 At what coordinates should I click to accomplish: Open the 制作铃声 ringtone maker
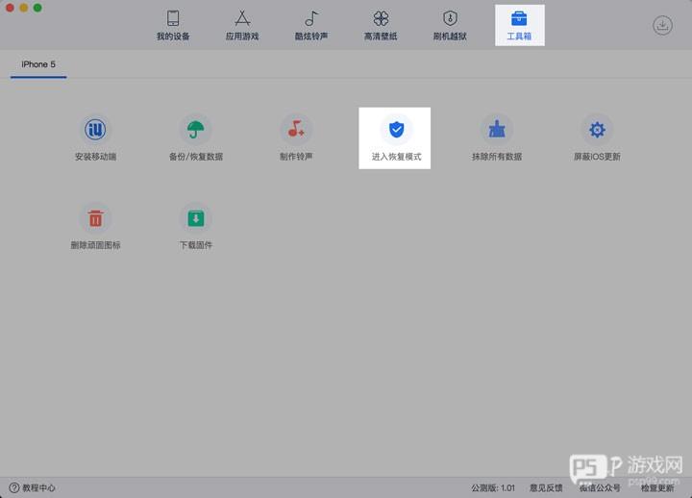[296, 137]
